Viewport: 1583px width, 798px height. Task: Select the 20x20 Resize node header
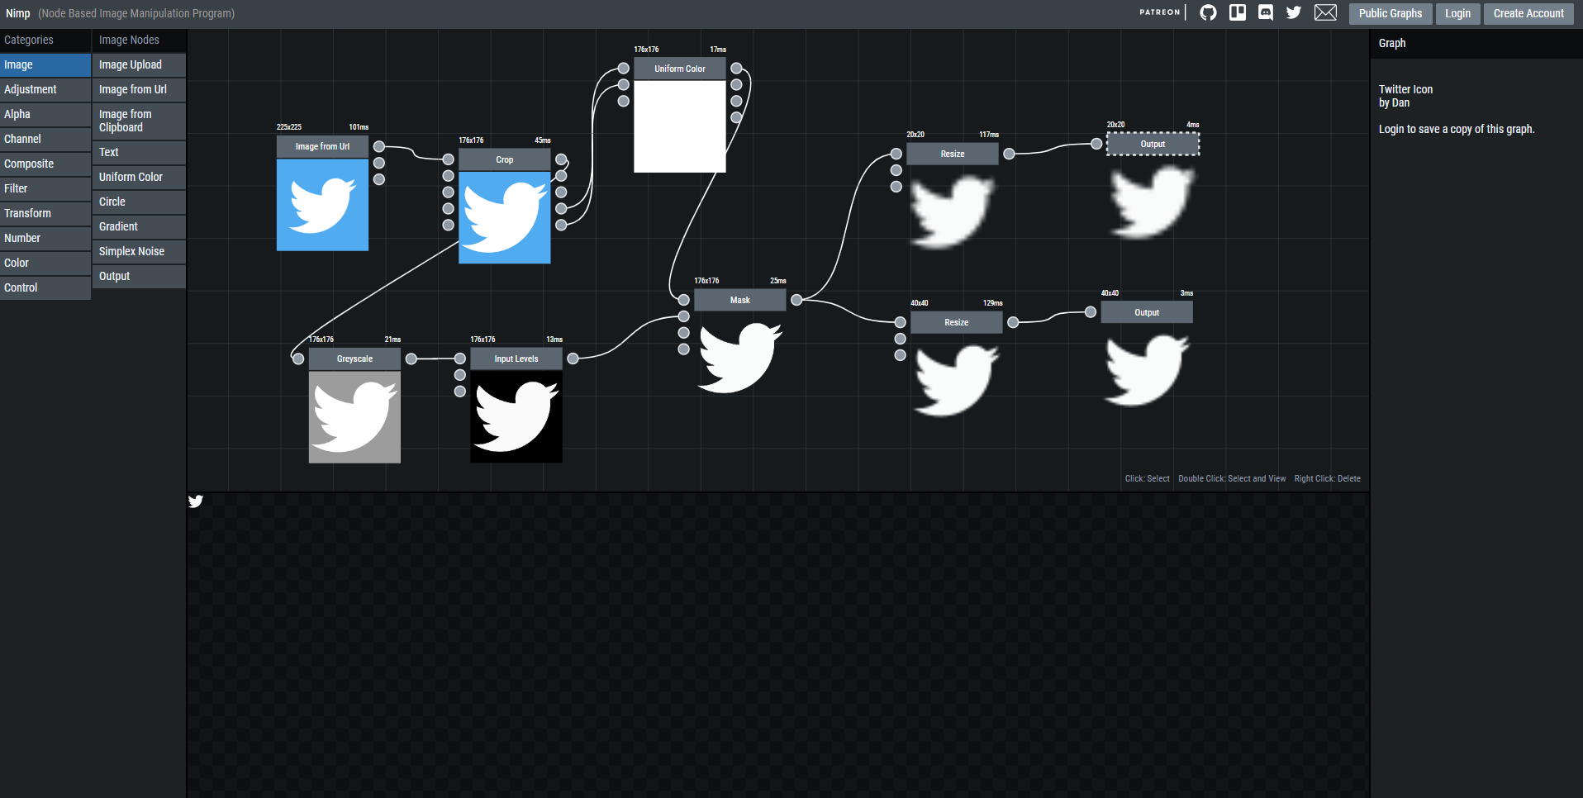953,154
